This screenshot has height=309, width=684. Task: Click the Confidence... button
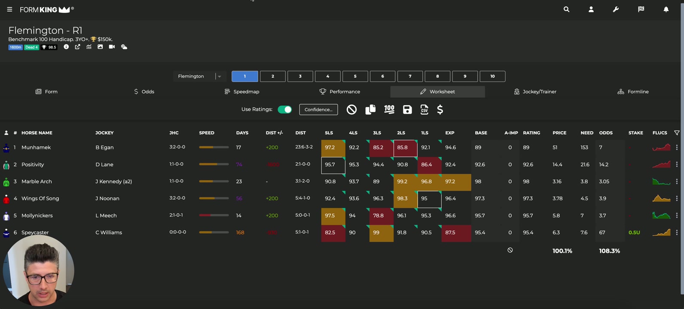(x=318, y=110)
